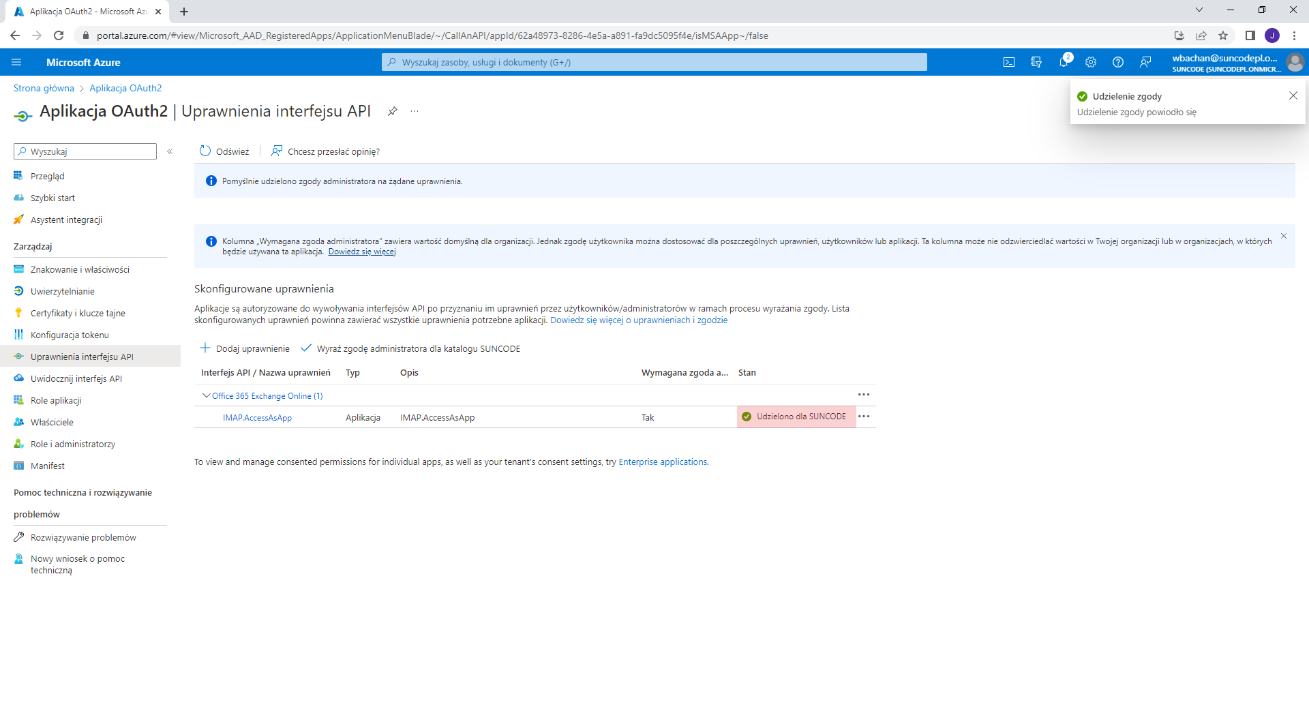Open Cloud Shell from the top bar
This screenshot has height=709, width=1309.
[x=1009, y=62]
